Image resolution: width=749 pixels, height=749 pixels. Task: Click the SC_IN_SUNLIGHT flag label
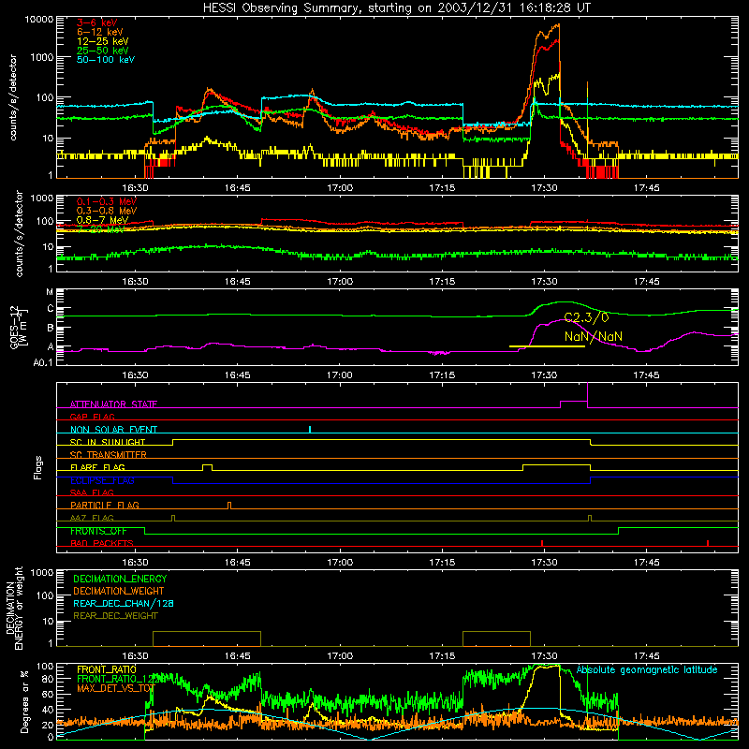108,442
